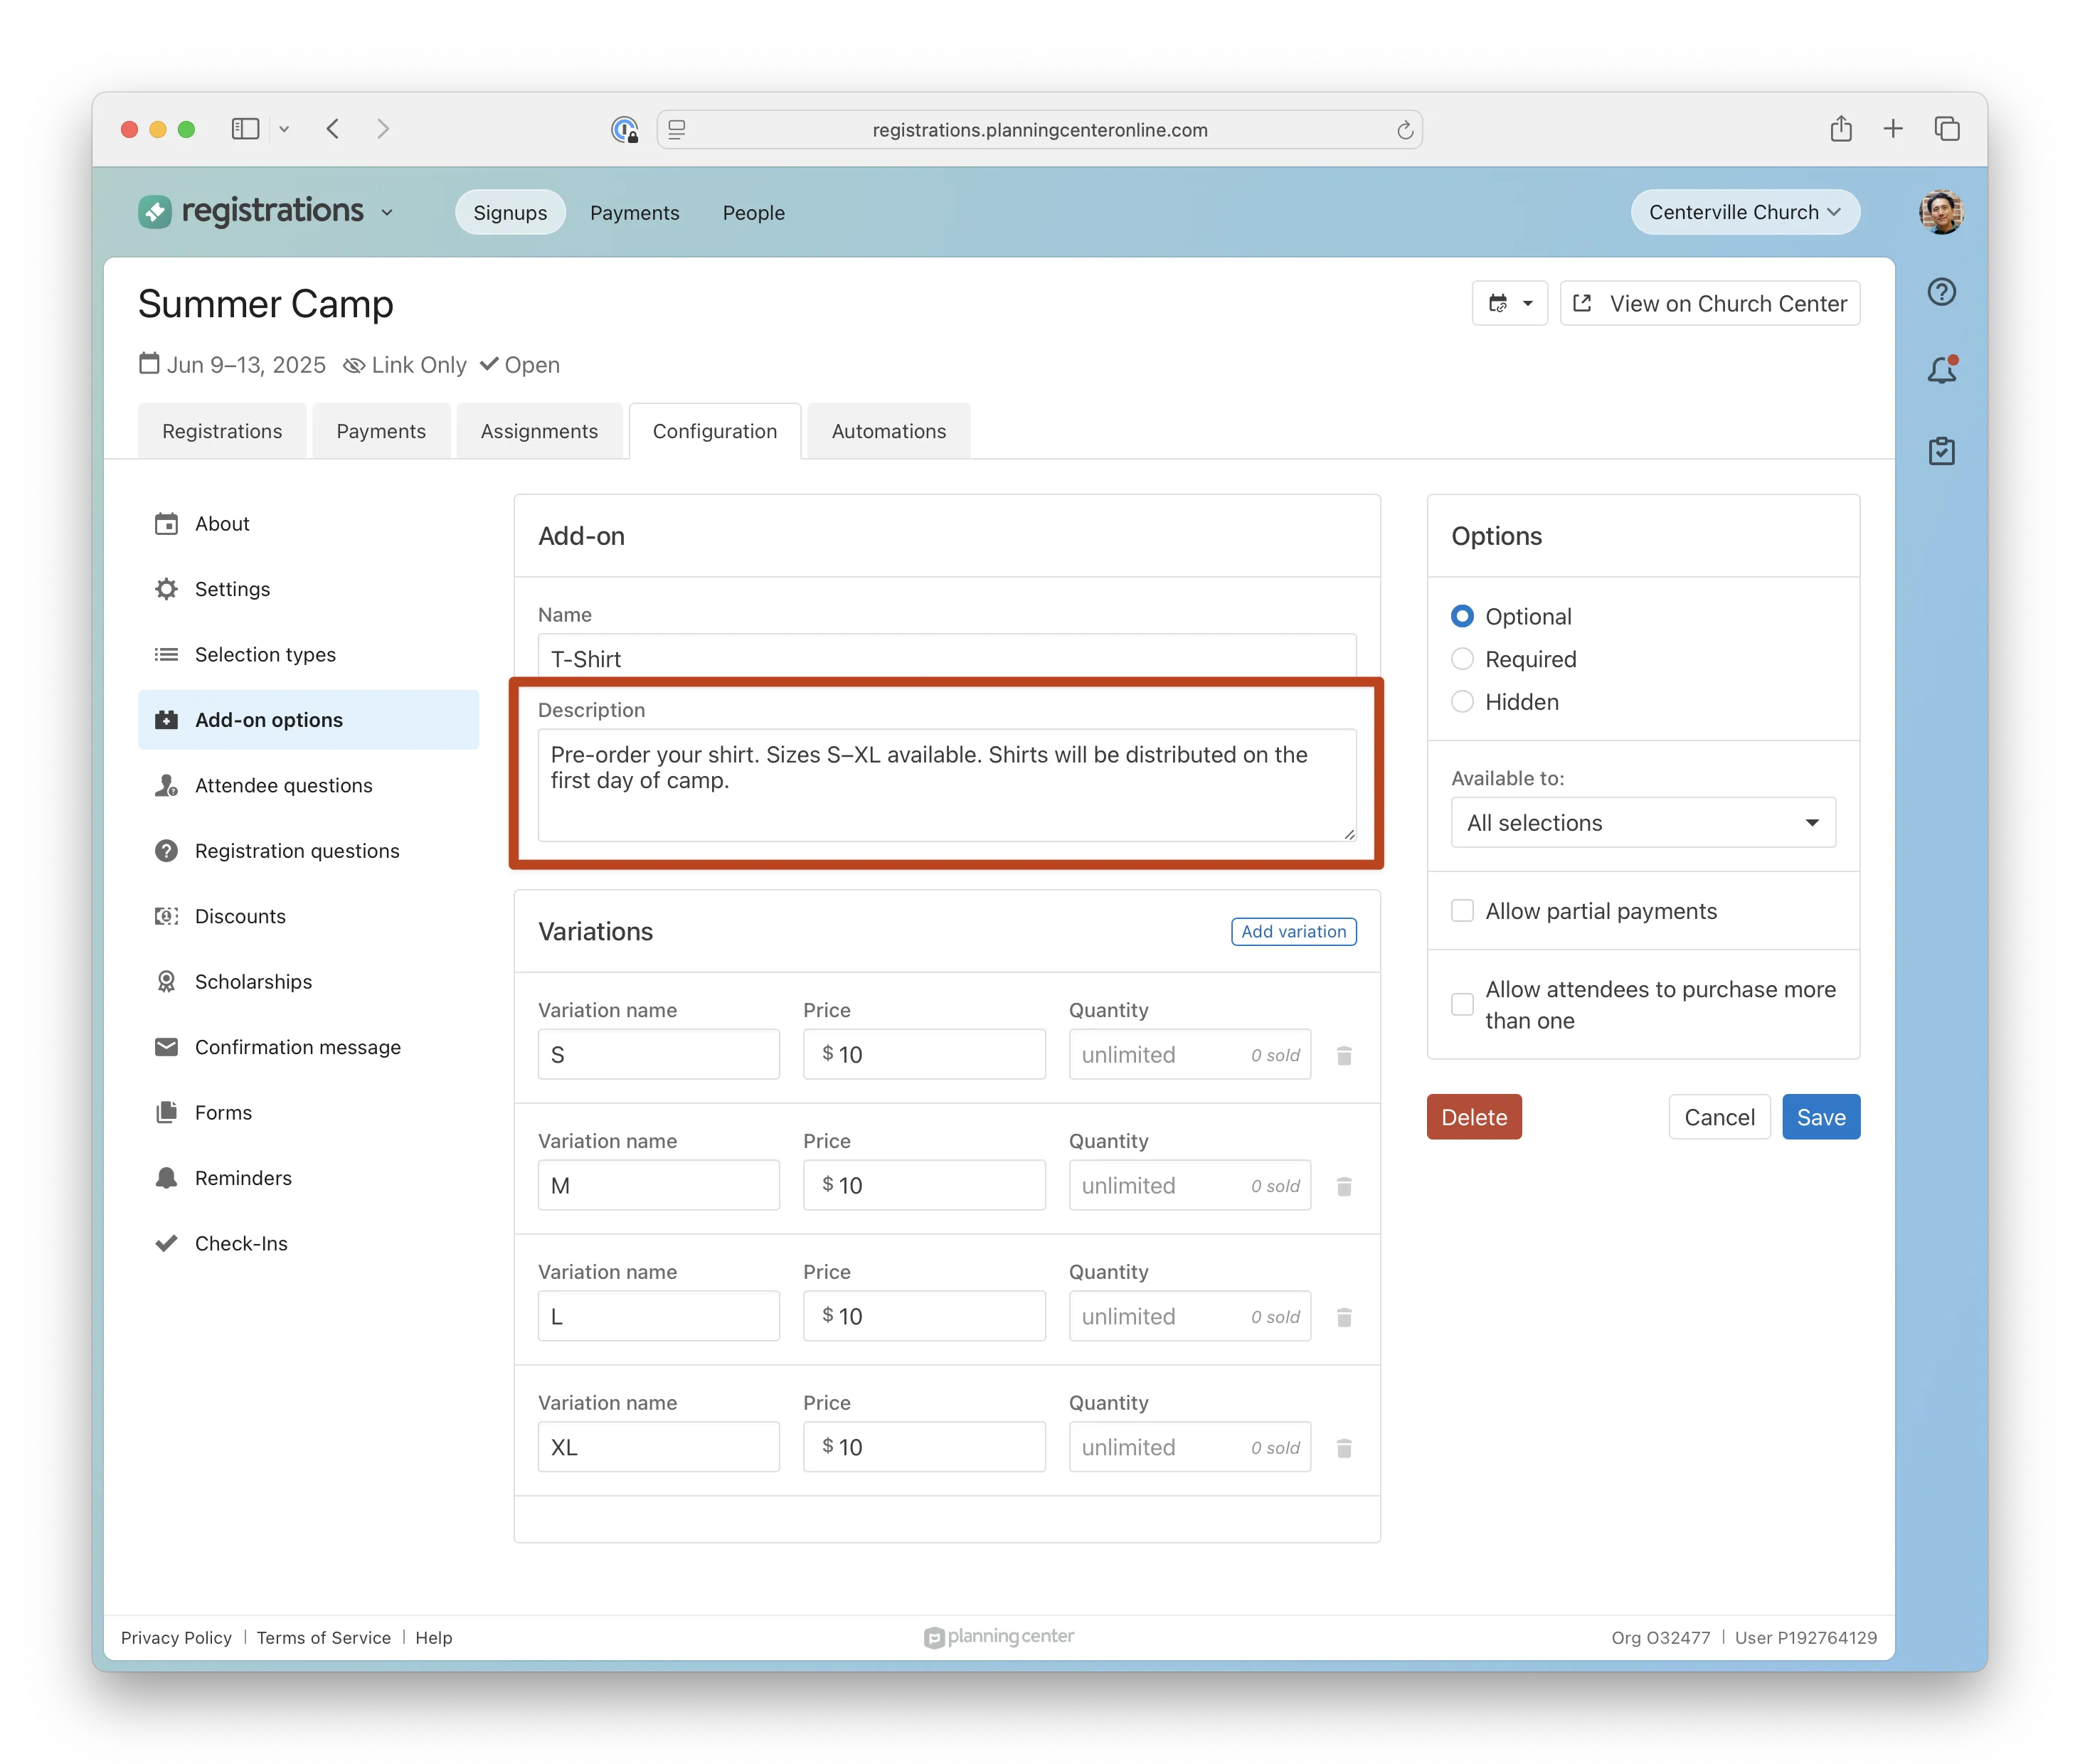Open Forms in the sidebar
This screenshot has height=1764, width=2080.
(309, 1113)
